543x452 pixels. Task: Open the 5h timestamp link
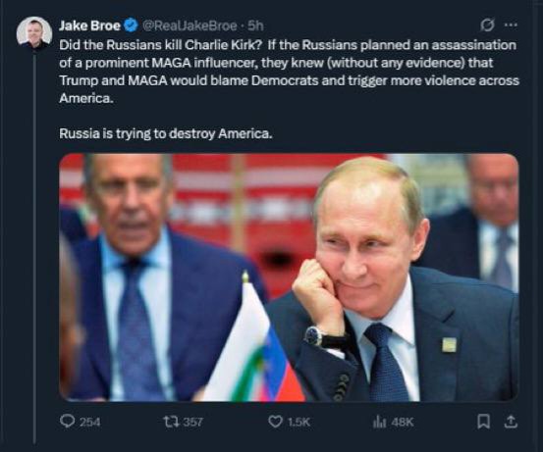pos(256,25)
